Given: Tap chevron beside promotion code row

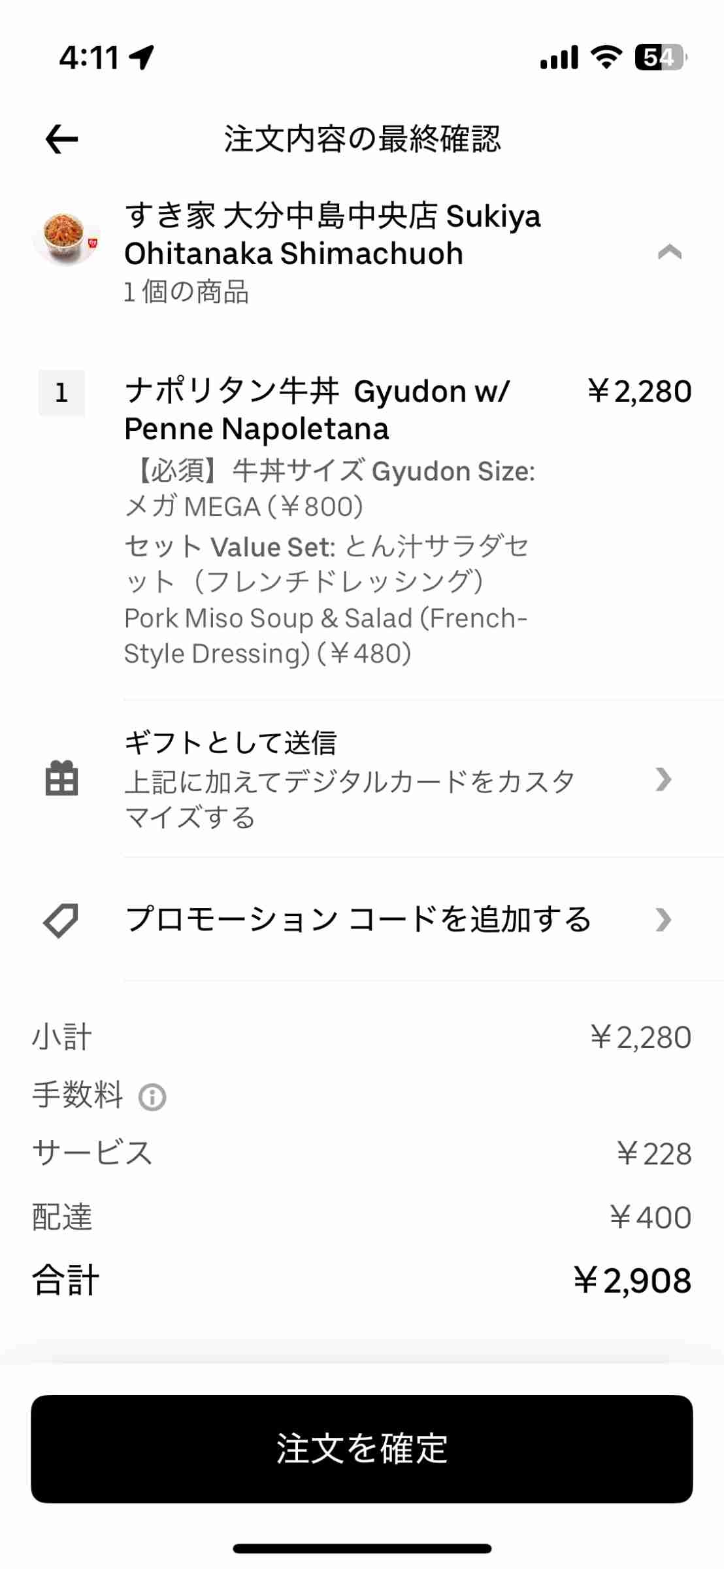Looking at the screenshot, I should click(663, 920).
